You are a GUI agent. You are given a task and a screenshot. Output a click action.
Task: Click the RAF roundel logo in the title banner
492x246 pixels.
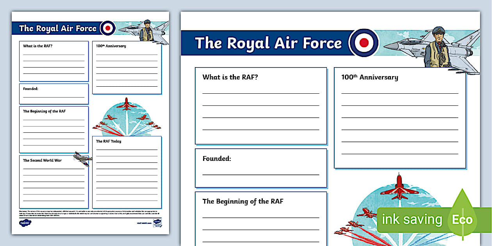tap(363, 43)
